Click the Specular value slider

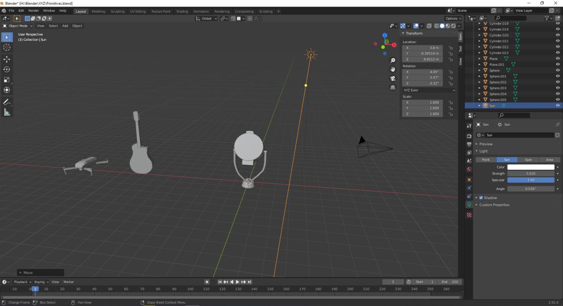(531, 180)
